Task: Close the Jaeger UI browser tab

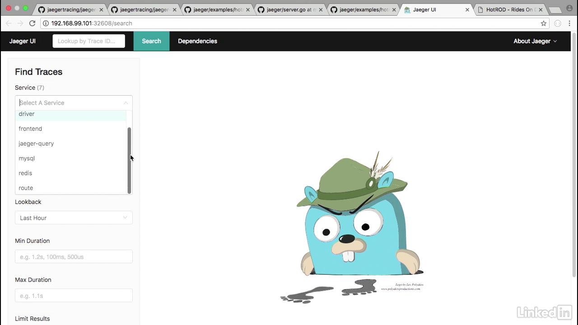Action: (467, 9)
